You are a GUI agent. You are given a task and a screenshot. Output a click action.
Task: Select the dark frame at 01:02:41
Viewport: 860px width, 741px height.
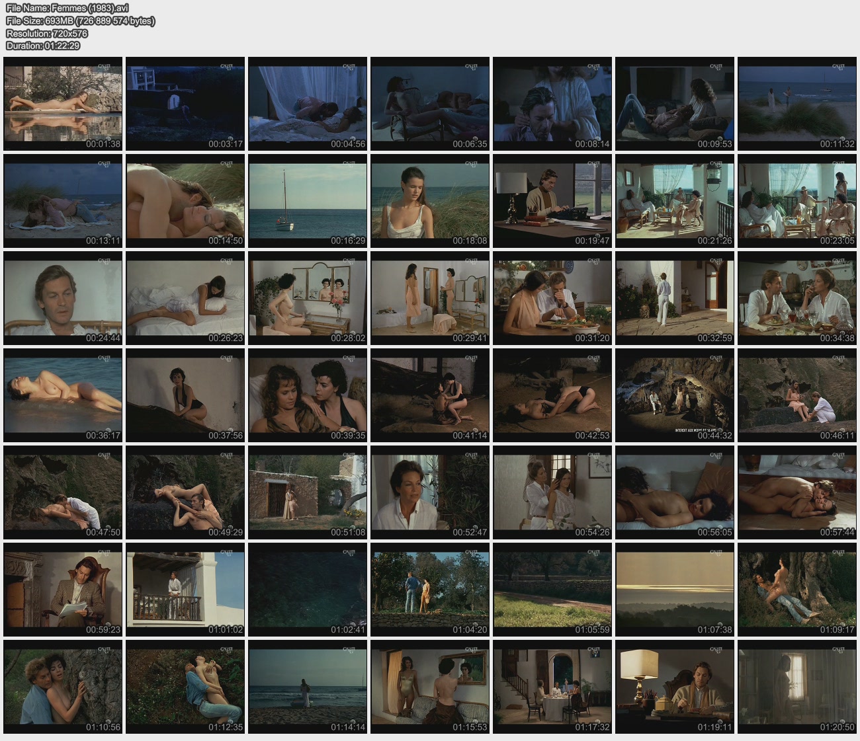pyautogui.click(x=308, y=590)
